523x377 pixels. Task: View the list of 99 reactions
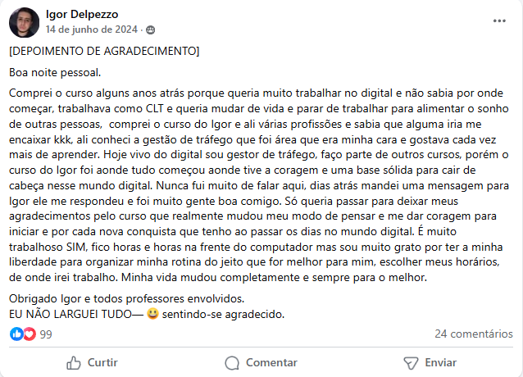click(46, 334)
